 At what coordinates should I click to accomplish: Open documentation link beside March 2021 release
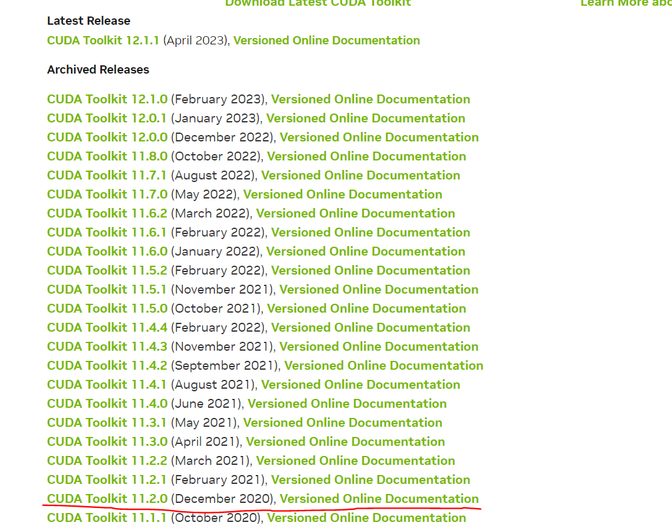pyautogui.click(x=356, y=460)
